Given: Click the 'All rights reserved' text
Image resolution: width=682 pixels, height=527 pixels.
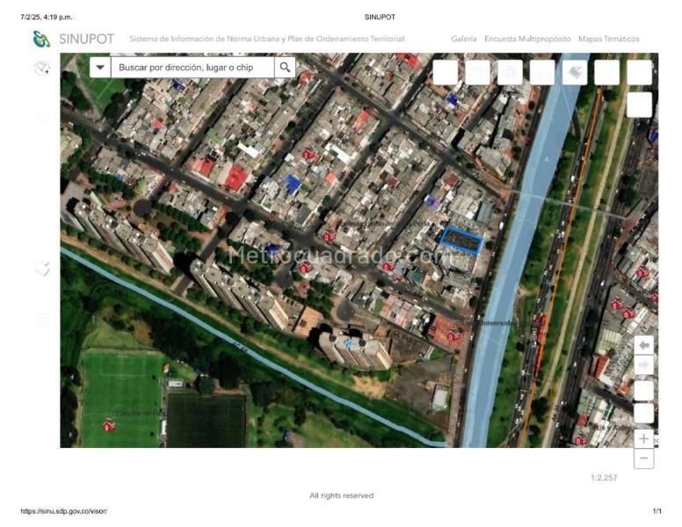Looking at the screenshot, I should (x=341, y=495).
